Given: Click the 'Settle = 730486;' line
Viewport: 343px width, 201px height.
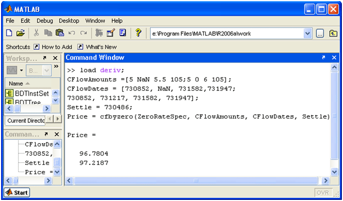Looking at the screenshot, I should pyautogui.click(x=100, y=108).
